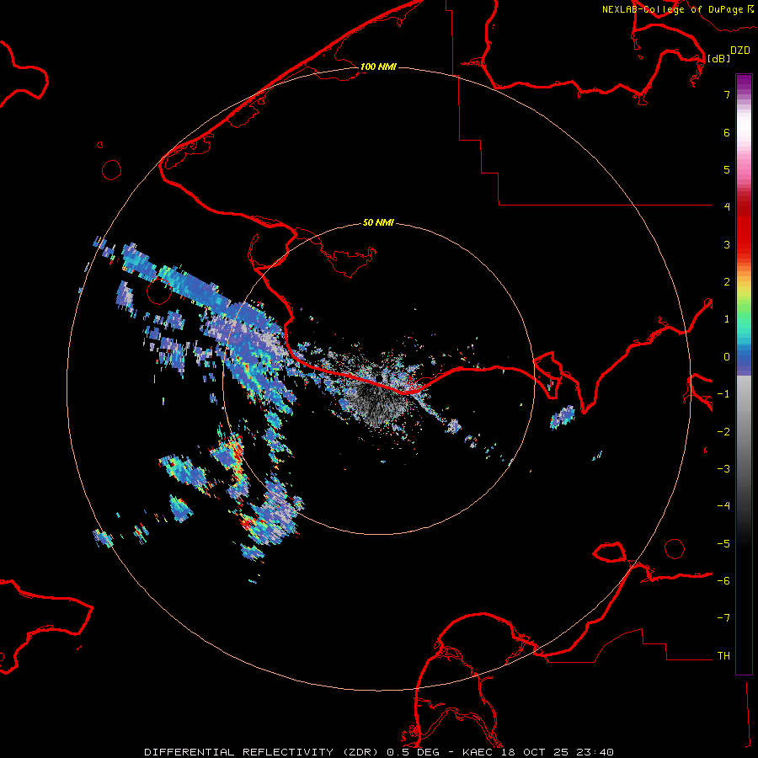
Task: Click the [dB] units label
Action: tap(719, 58)
